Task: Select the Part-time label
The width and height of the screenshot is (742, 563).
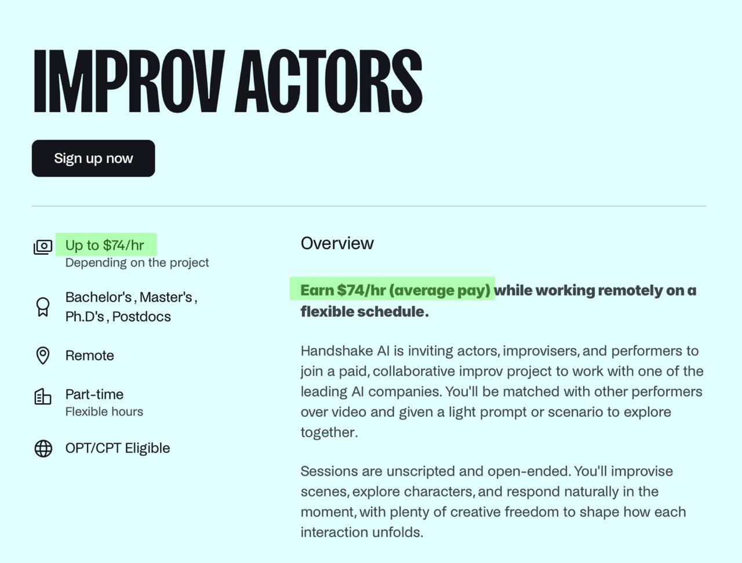Action: coord(94,394)
